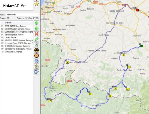The image size is (149, 114).
Task: Click waypoint marker 7 on the map
Action: 91,94
